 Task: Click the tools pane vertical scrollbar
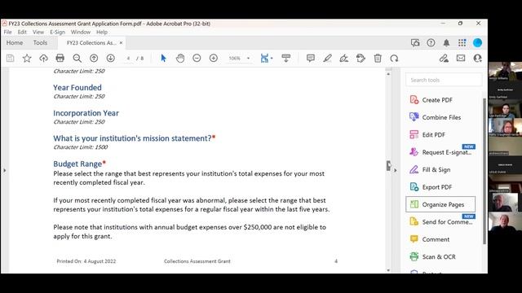484,171
